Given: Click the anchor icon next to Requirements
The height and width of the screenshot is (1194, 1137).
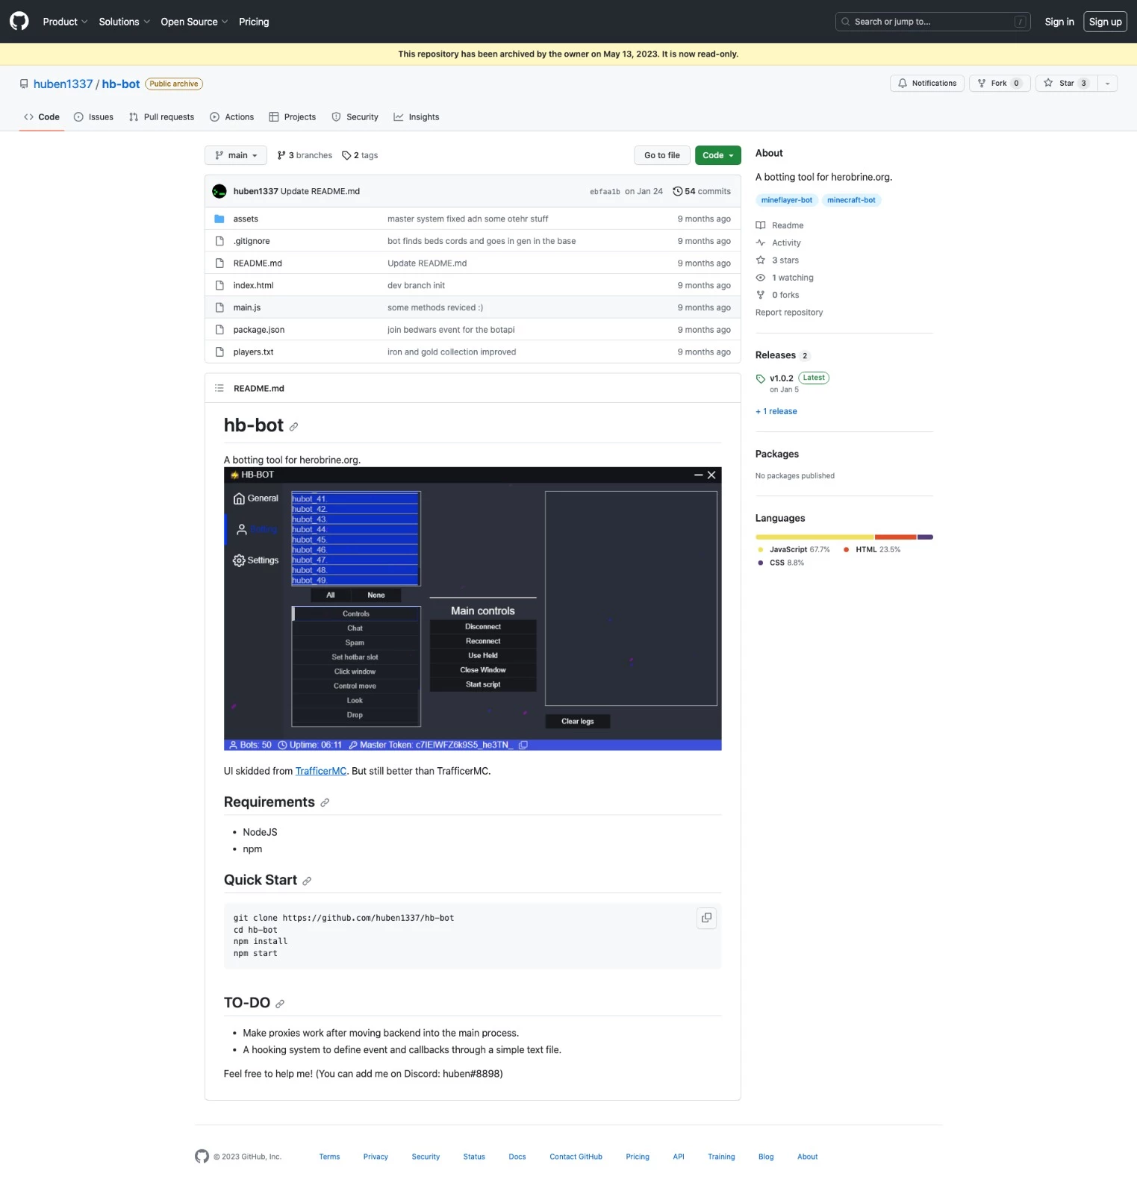Looking at the screenshot, I should click(325, 803).
